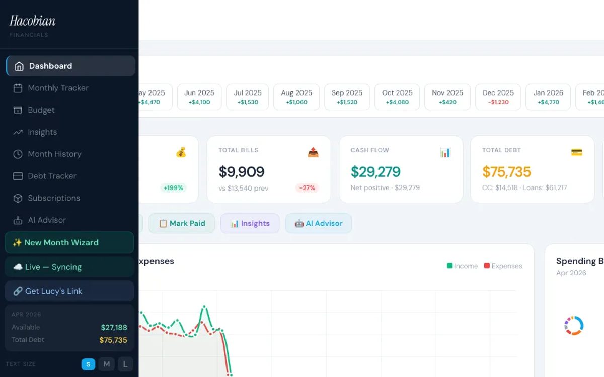The width and height of the screenshot is (604, 377).
Task: Click the green income line on chart
Action: pyautogui.click(x=204, y=307)
